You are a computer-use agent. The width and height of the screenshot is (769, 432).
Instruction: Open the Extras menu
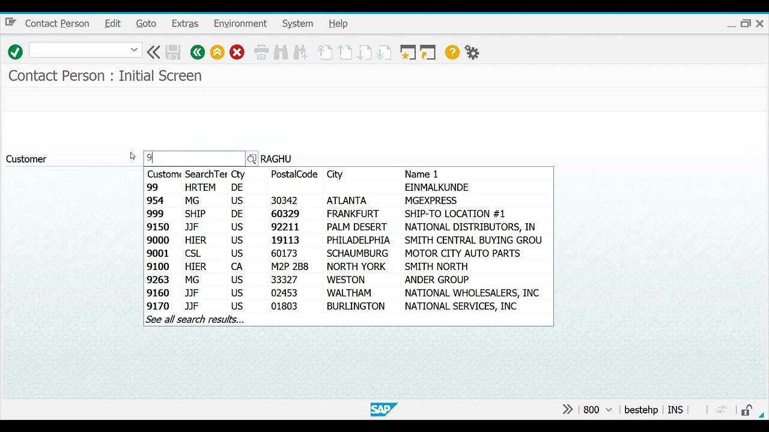pos(185,23)
